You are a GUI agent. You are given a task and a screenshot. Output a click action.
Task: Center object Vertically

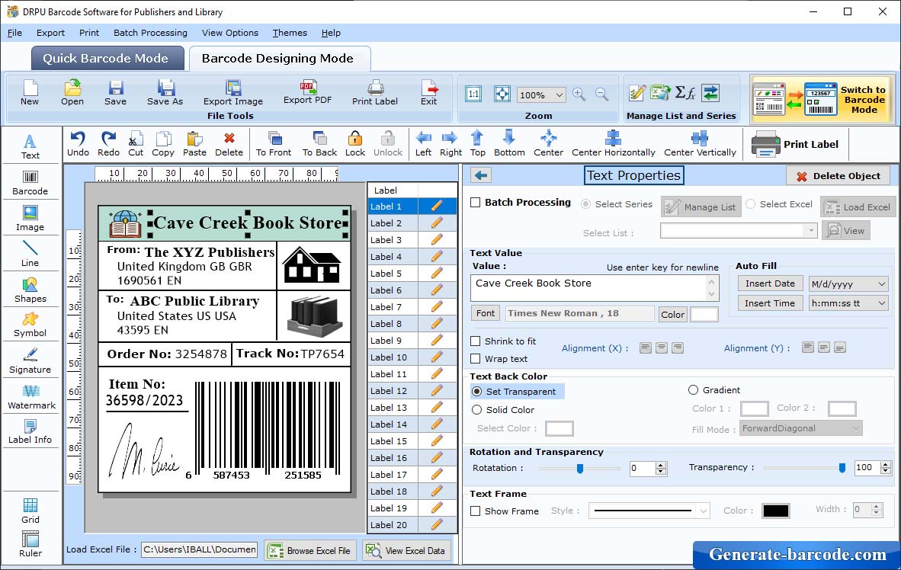pyautogui.click(x=700, y=144)
